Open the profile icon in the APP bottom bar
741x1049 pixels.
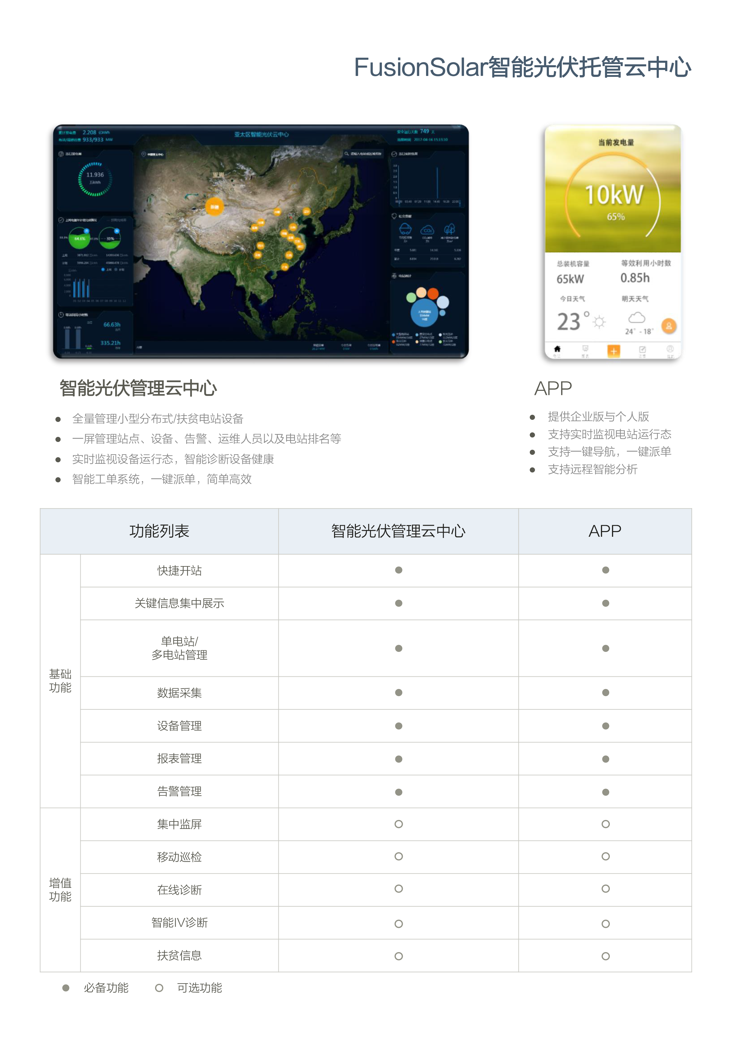[670, 350]
